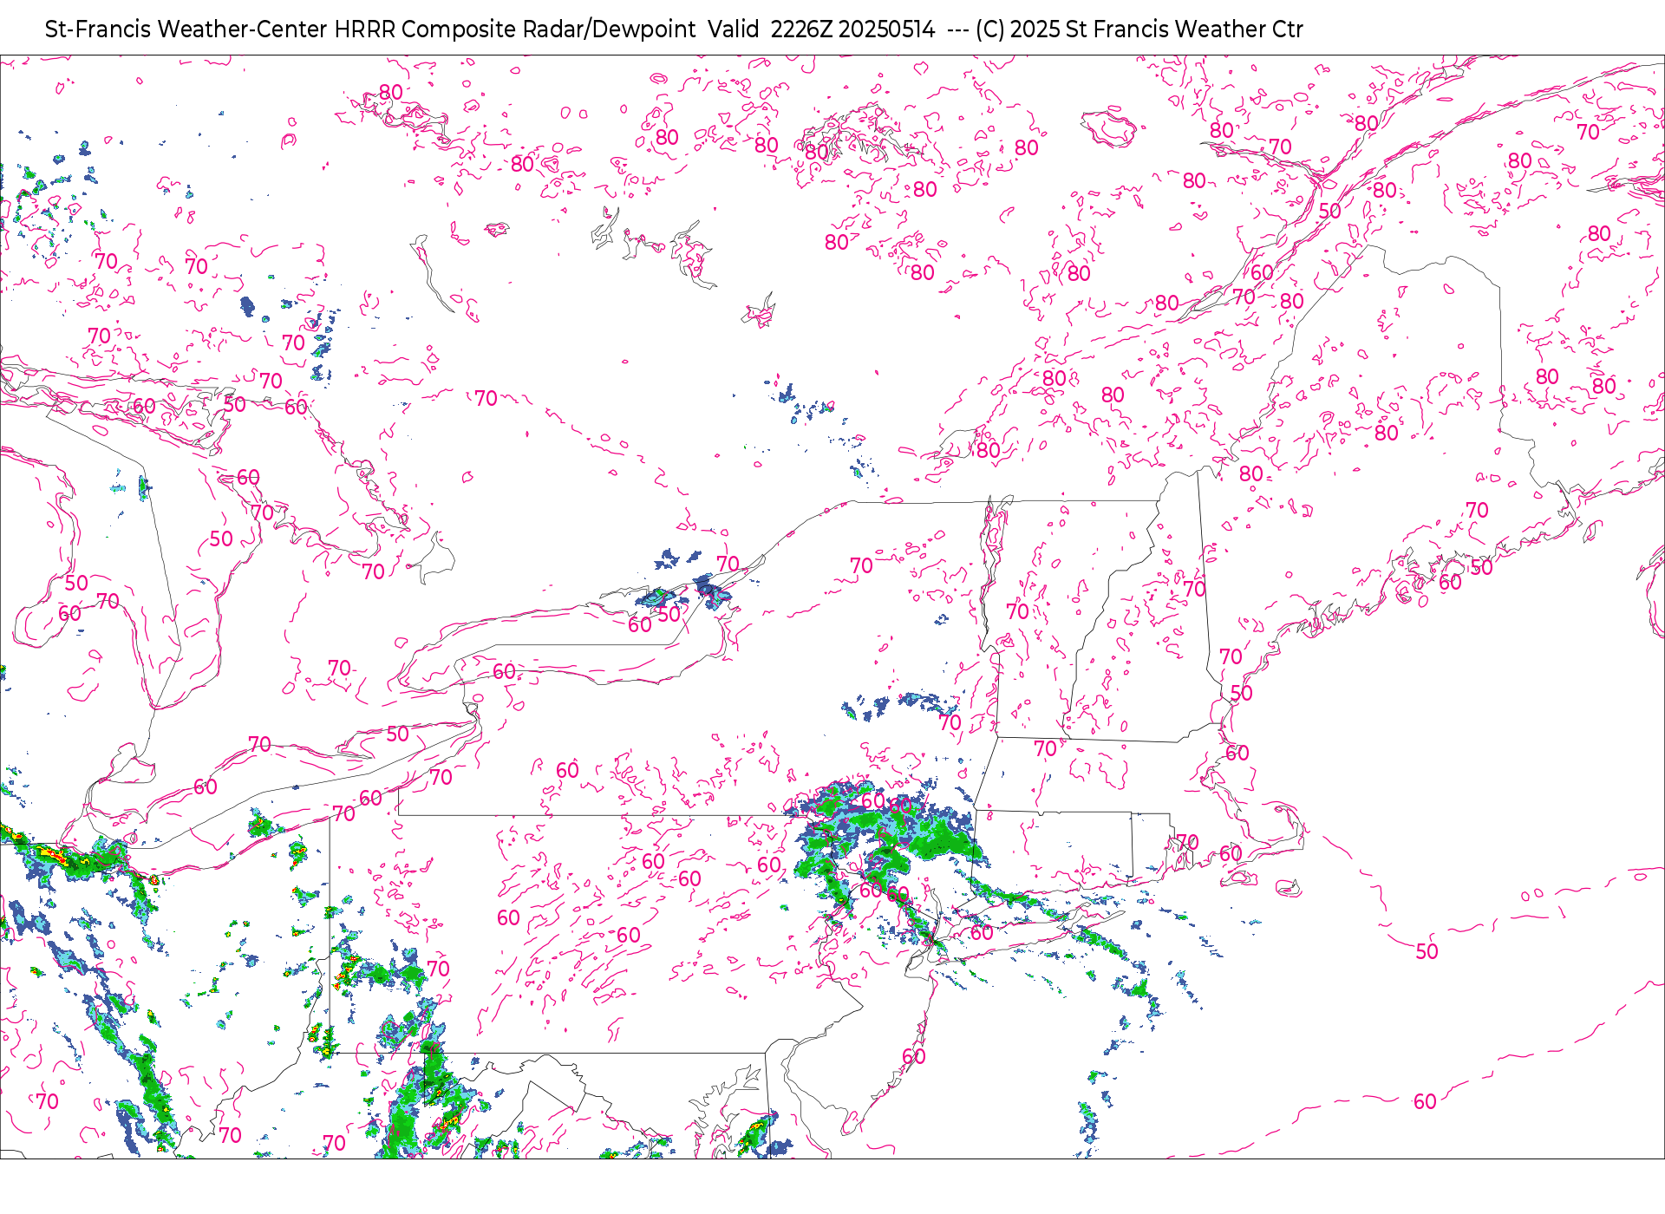
Task: Click the 80 label near the upper-left map corner
Action: click(x=391, y=92)
